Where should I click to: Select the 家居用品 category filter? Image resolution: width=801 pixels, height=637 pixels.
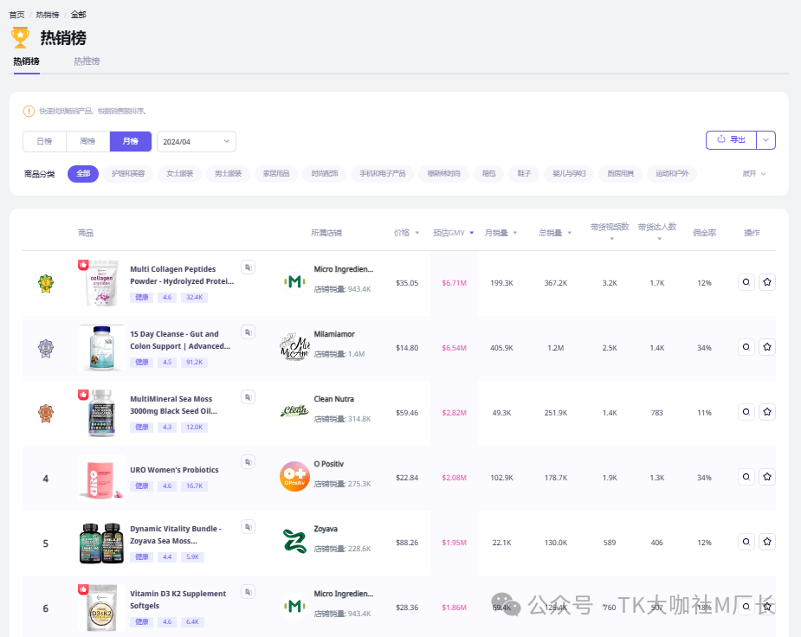tap(277, 174)
